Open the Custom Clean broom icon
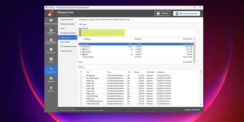The width and height of the screenshot is (244, 122). (x=51, y=30)
